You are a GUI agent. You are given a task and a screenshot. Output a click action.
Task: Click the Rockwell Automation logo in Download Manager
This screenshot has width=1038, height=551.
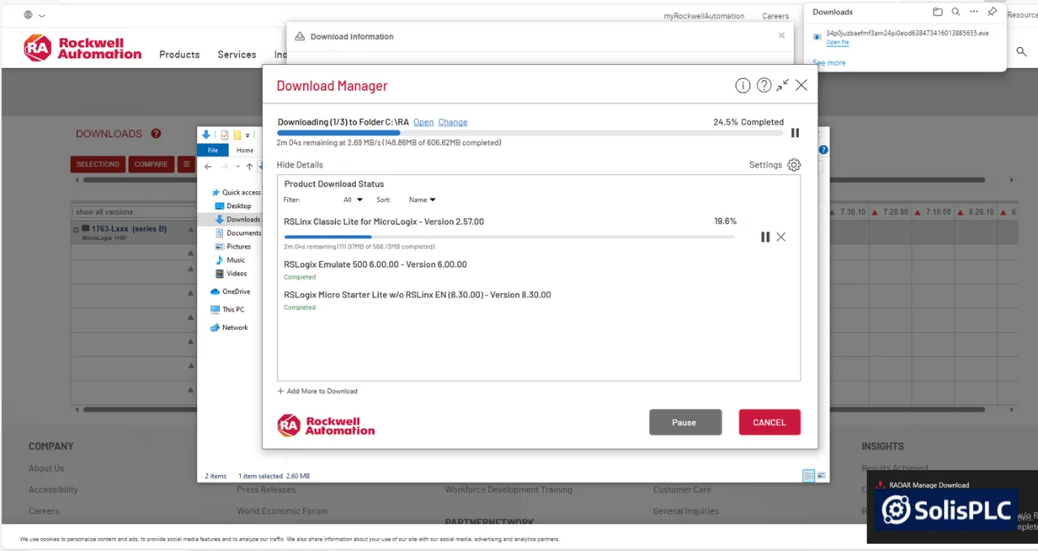(x=325, y=425)
